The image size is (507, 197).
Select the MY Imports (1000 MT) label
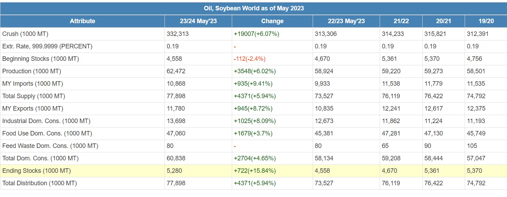(33, 84)
